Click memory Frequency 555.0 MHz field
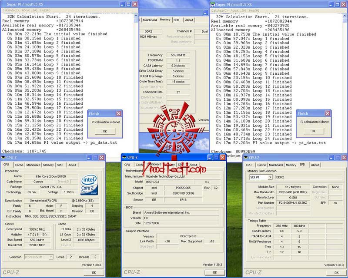 point(178,55)
